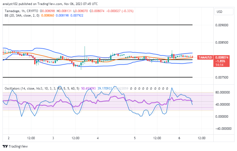Click the 80.000000 oscillator axis label
Screen dimensions: 237x151
[223, 92]
